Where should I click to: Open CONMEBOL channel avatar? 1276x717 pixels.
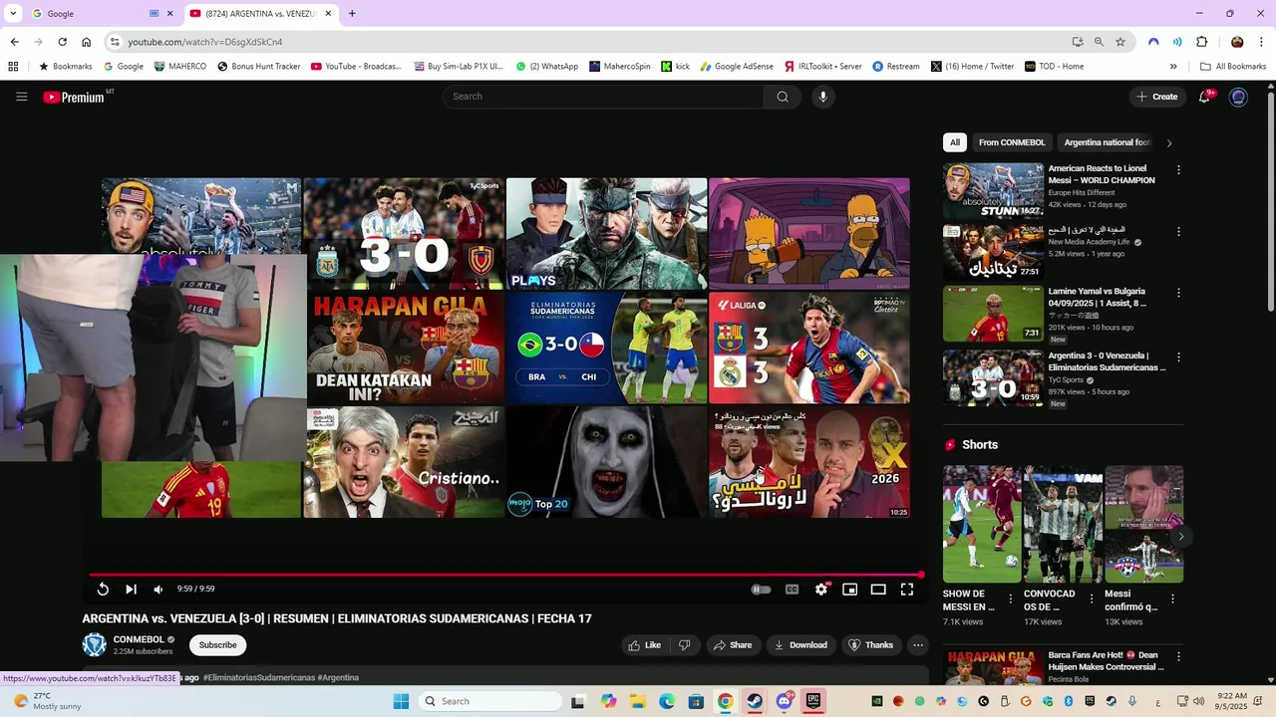tap(94, 645)
